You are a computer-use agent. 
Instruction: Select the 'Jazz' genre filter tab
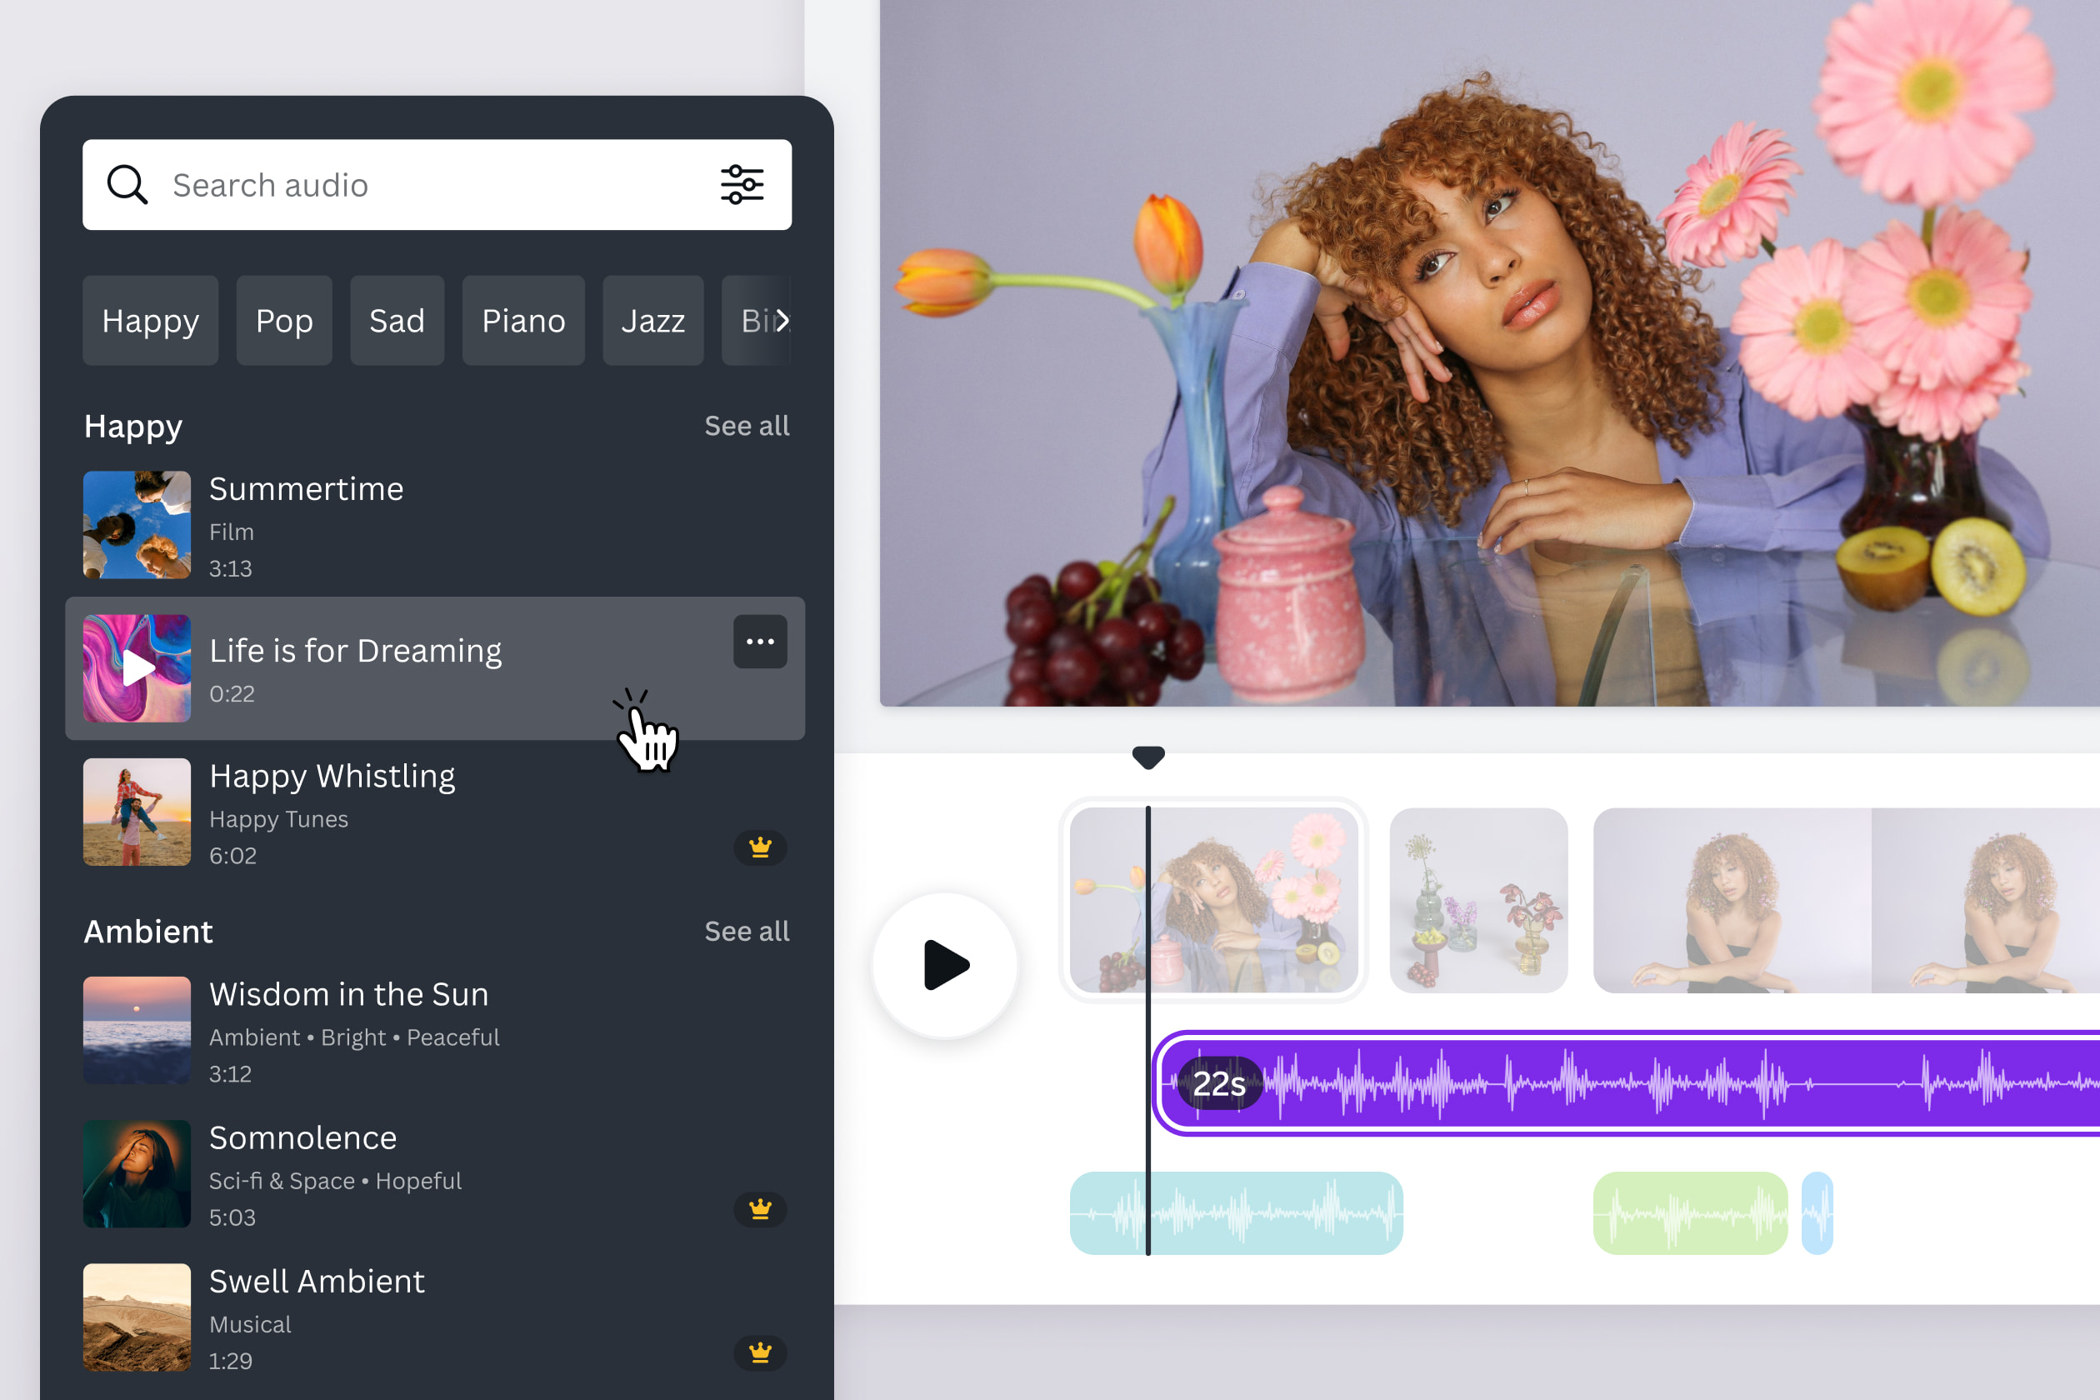[x=653, y=318]
